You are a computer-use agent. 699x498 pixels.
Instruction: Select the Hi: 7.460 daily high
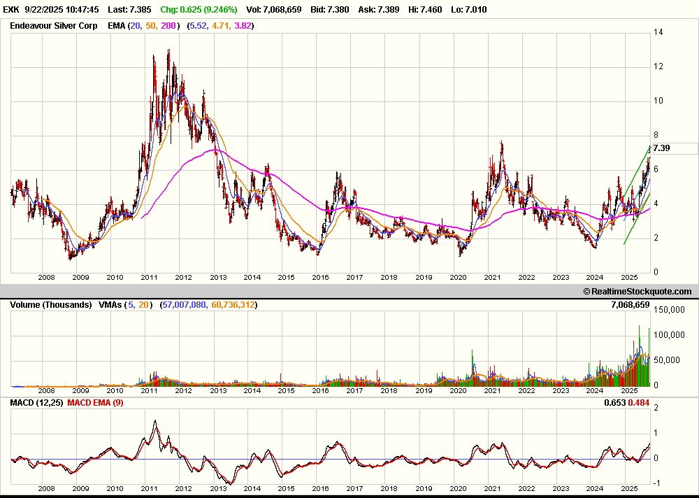point(425,9)
